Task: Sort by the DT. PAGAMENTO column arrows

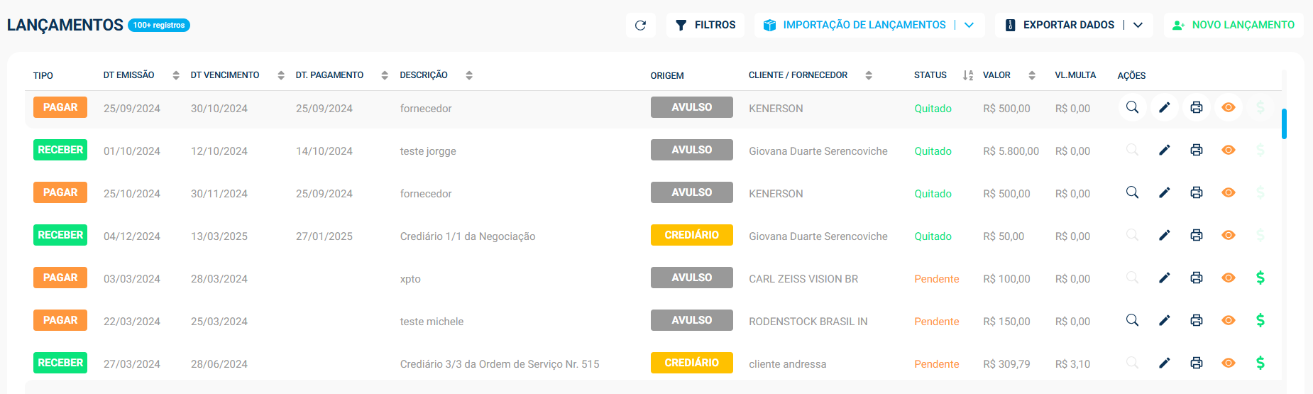Action: pyautogui.click(x=384, y=75)
